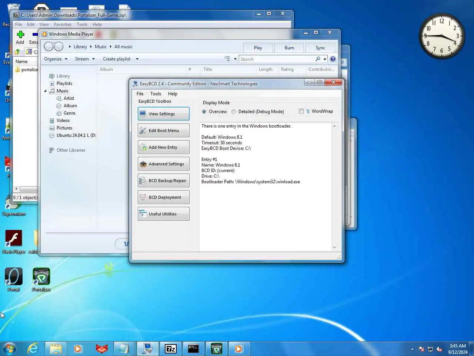Image resolution: width=474 pixels, height=356 pixels.
Task: Select Genre under Music
Action: (x=69, y=113)
